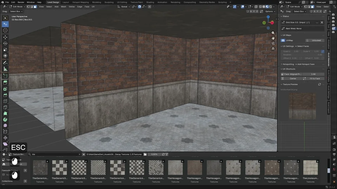Toggle snapping magnet in header
The image size is (337, 189).
(x=139, y=7)
